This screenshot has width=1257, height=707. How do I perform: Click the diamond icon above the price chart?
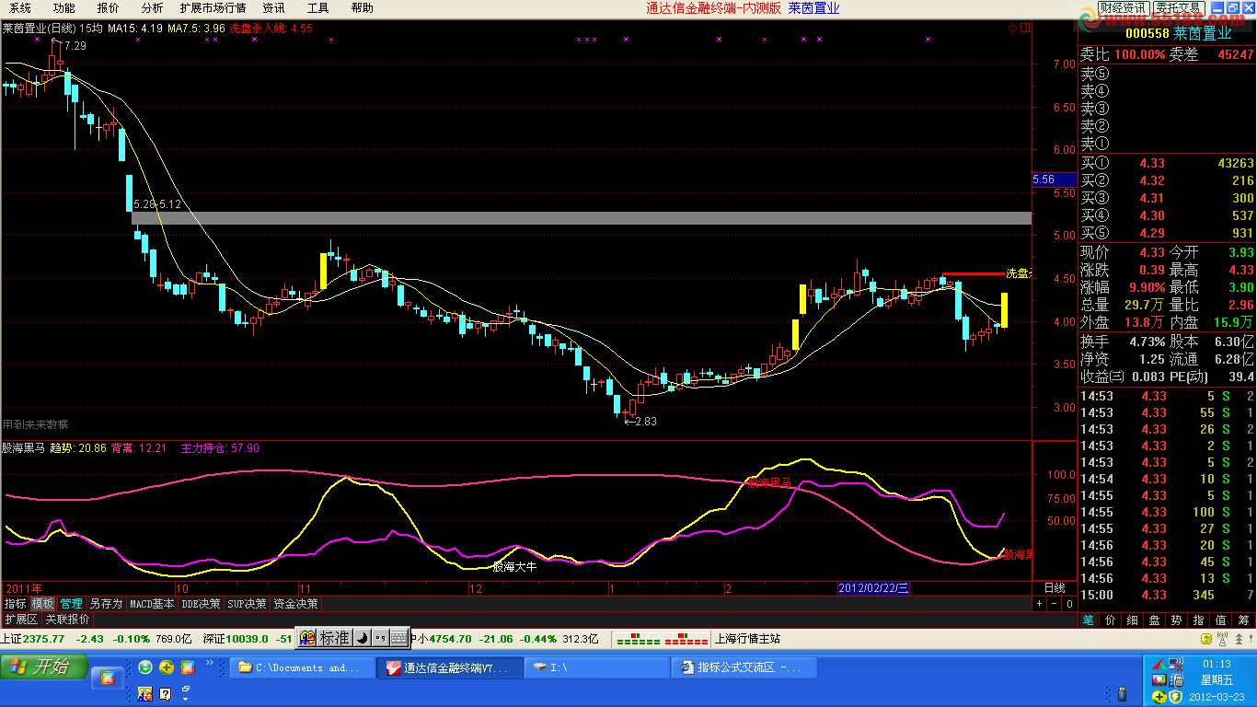point(1013,28)
